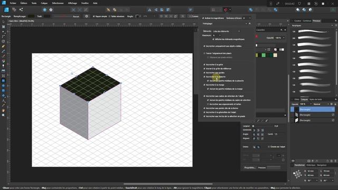Switch to the Designer persona icon
Viewport: 338px width, 190px height.
pos(6,9)
